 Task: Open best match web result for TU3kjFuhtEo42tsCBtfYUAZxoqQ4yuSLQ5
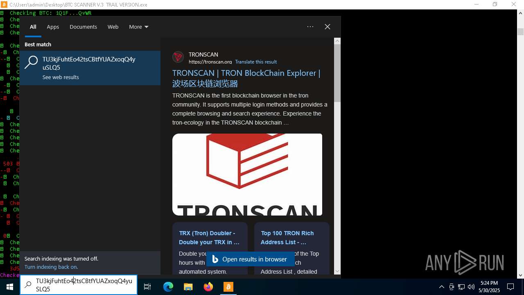(90, 68)
